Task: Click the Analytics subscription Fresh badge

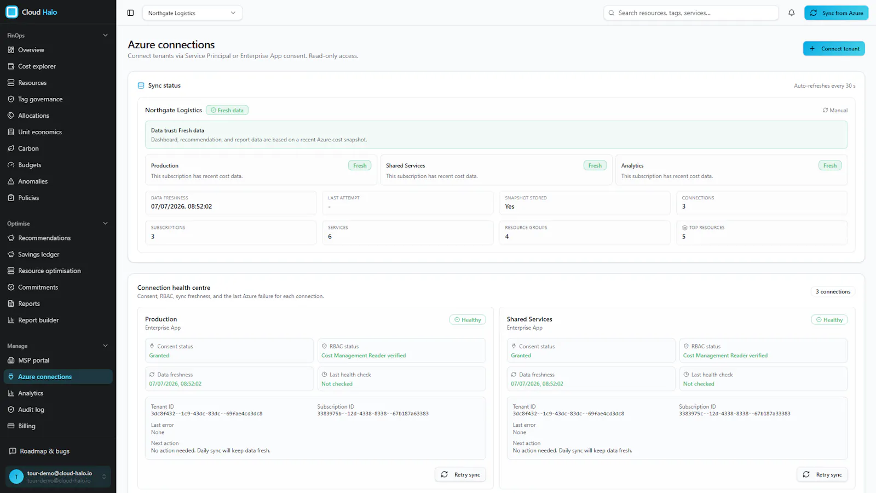Action: click(830, 165)
